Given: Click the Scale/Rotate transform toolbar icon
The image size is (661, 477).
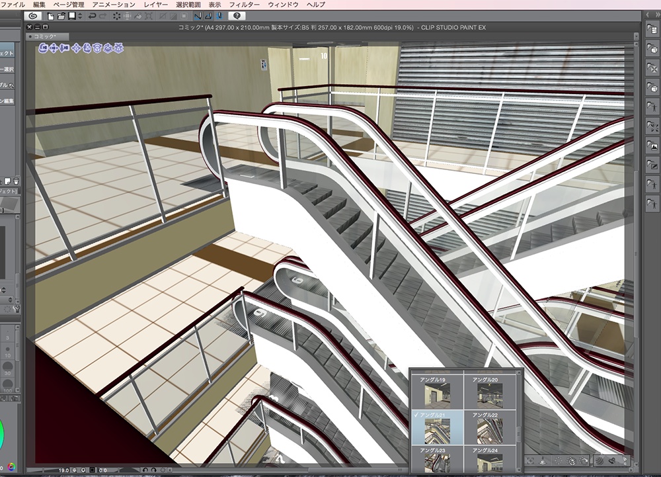Looking at the screenshot, I should click(149, 16).
